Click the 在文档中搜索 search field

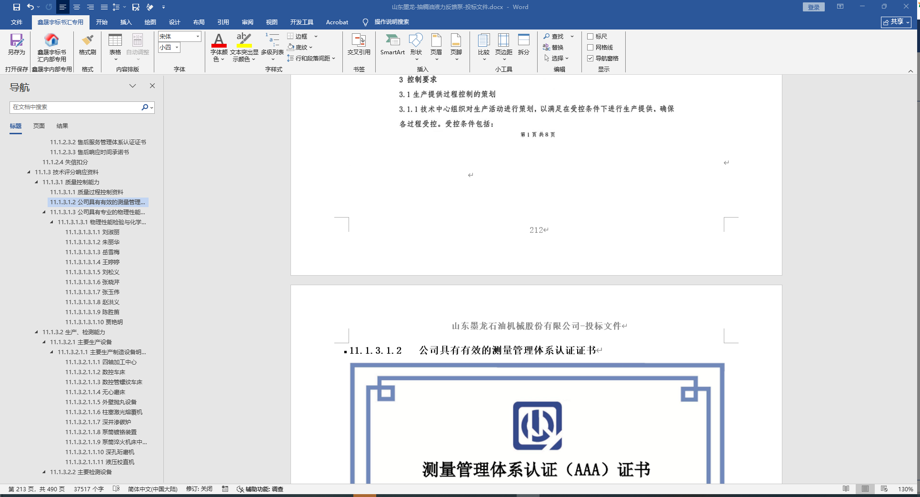point(76,107)
